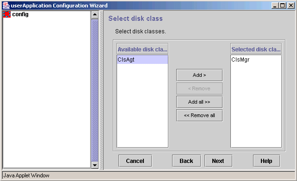Click the tree panel vertical scrollbar thumb
The image size is (297, 181).
point(95,90)
